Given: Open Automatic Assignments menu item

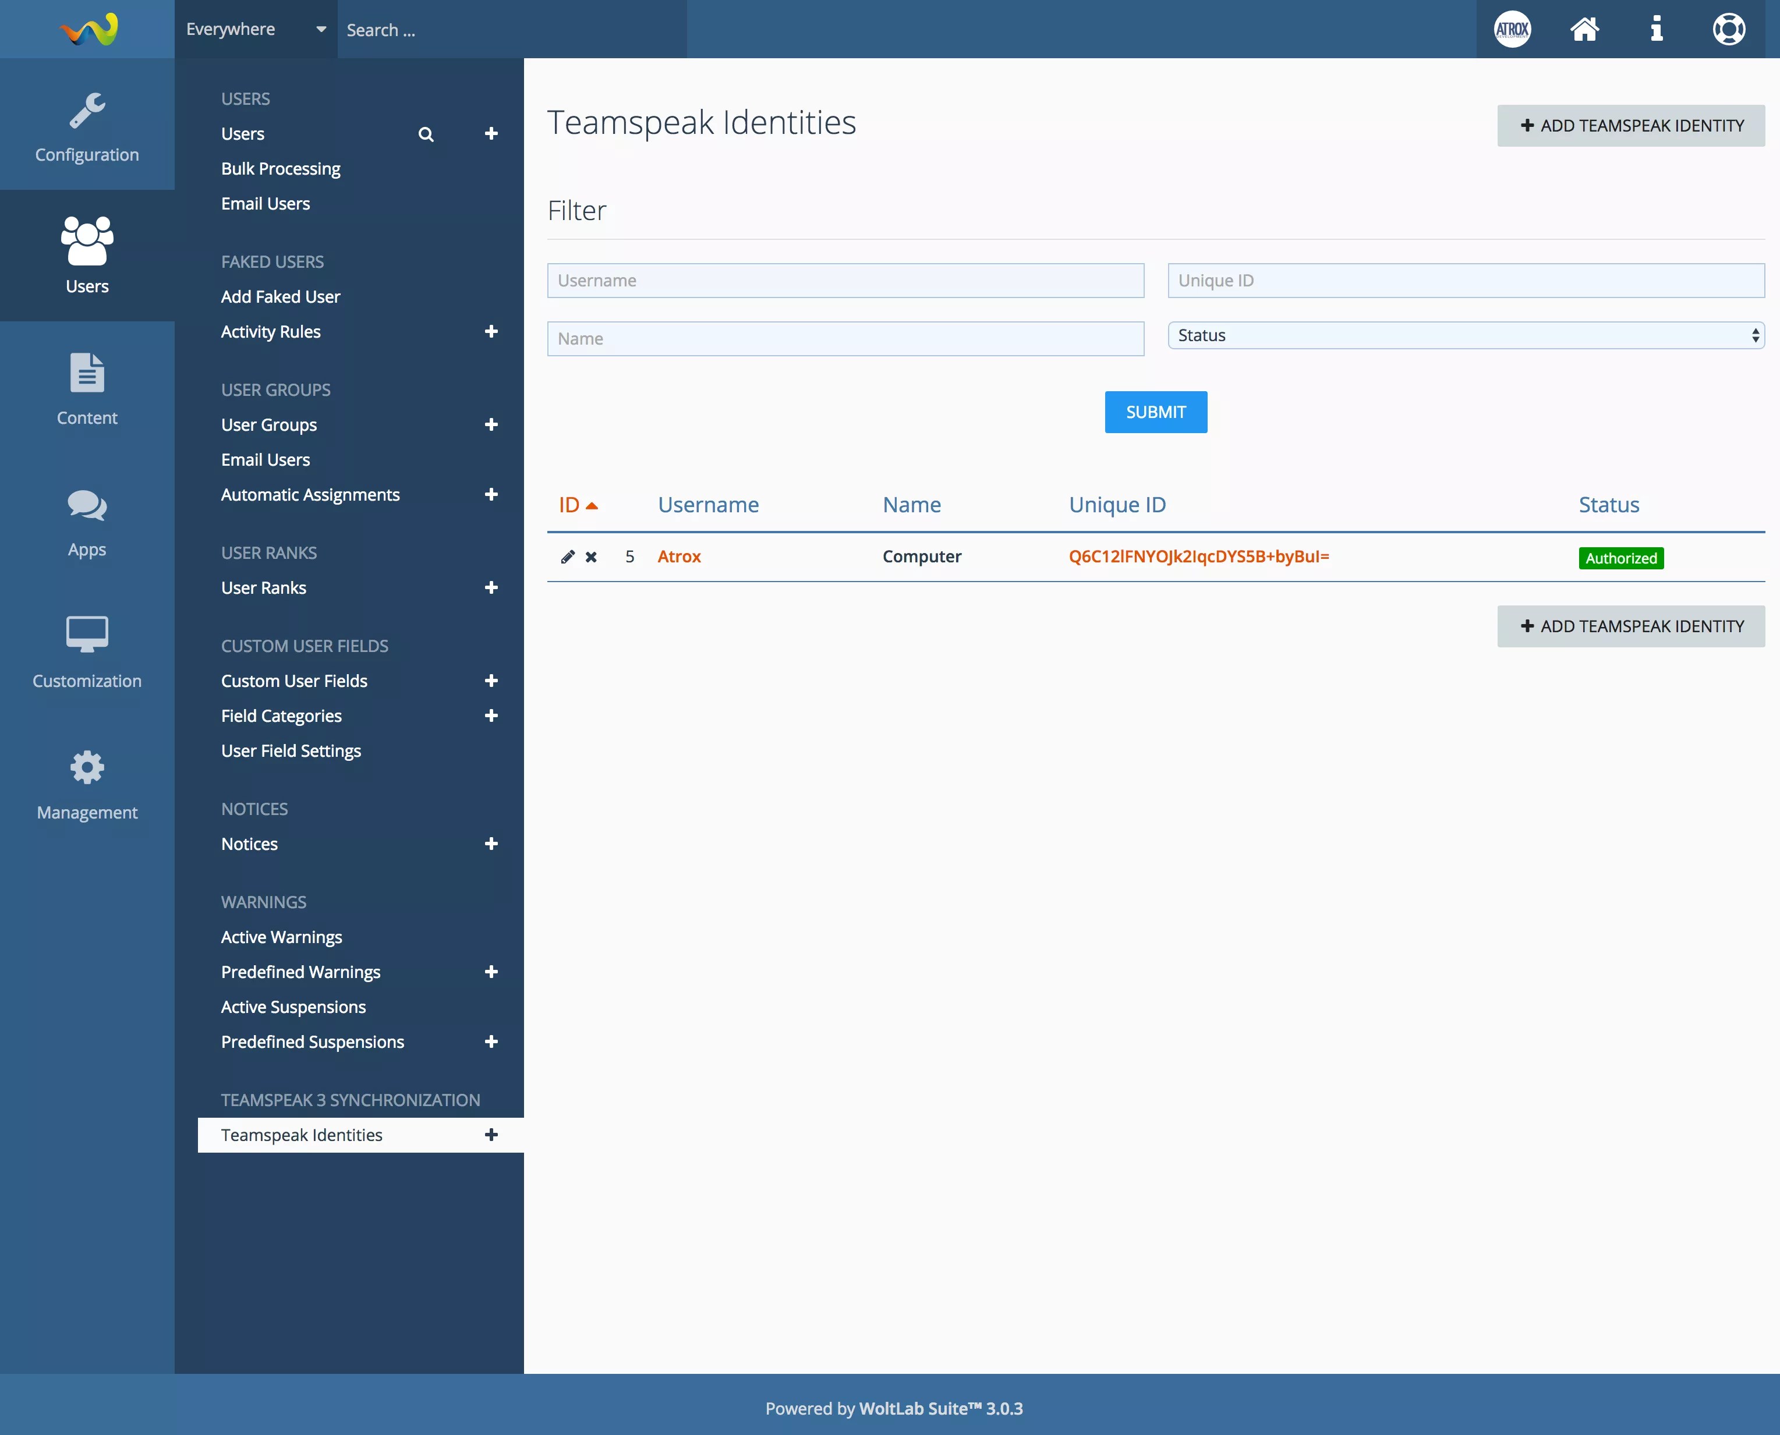Looking at the screenshot, I should [x=310, y=494].
